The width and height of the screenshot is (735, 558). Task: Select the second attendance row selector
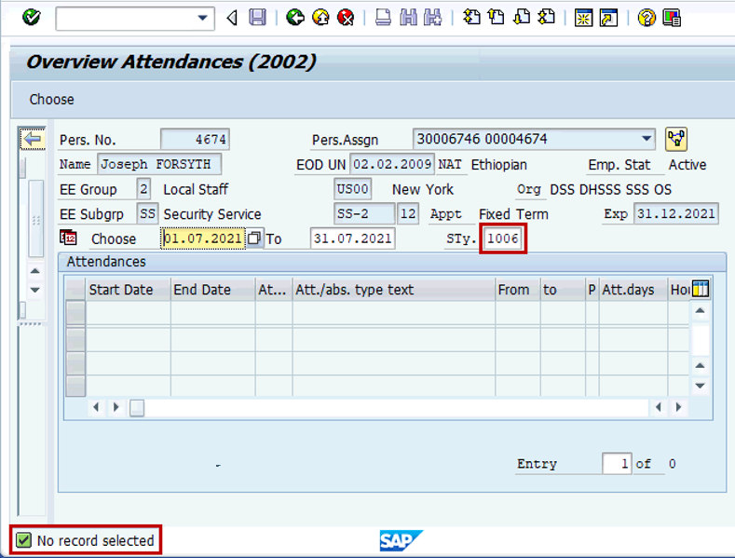click(75, 338)
